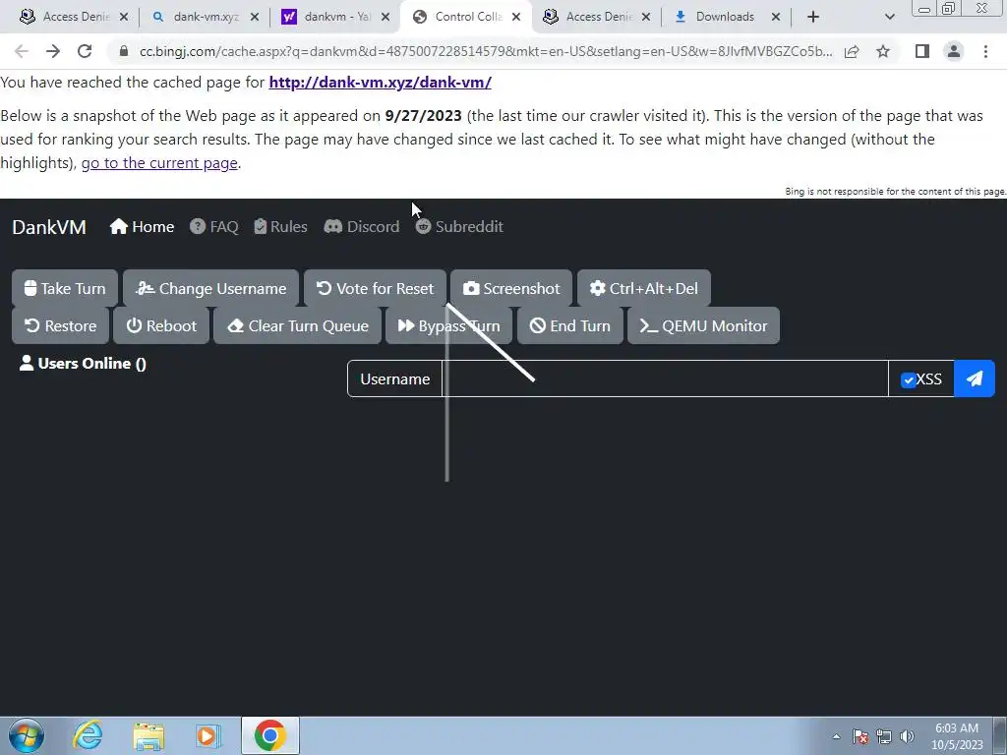1007x755 pixels.
Task: Open the Discord nav link
Action: pos(362,227)
